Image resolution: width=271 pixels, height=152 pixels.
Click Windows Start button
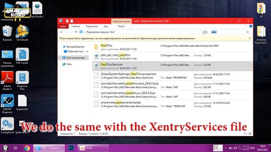pos(5,148)
